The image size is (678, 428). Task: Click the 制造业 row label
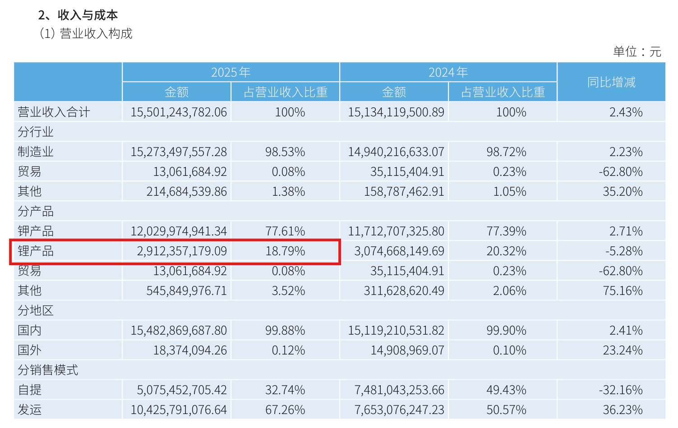click(x=36, y=152)
